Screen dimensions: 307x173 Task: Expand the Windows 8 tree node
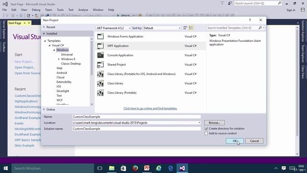pos(59,59)
